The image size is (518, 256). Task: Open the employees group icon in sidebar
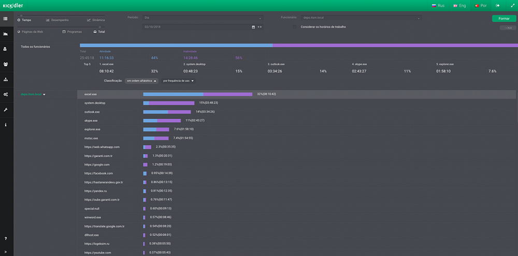[6, 64]
